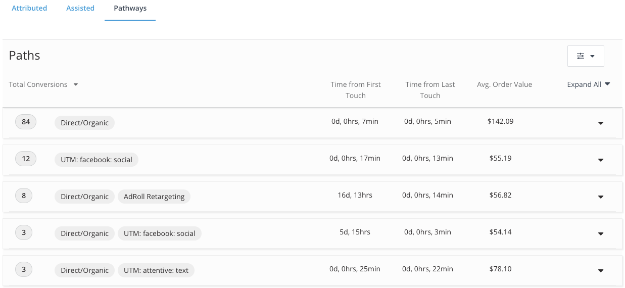Image resolution: width=625 pixels, height=288 pixels.
Task: Click Expand All to expand paths
Action: point(589,84)
